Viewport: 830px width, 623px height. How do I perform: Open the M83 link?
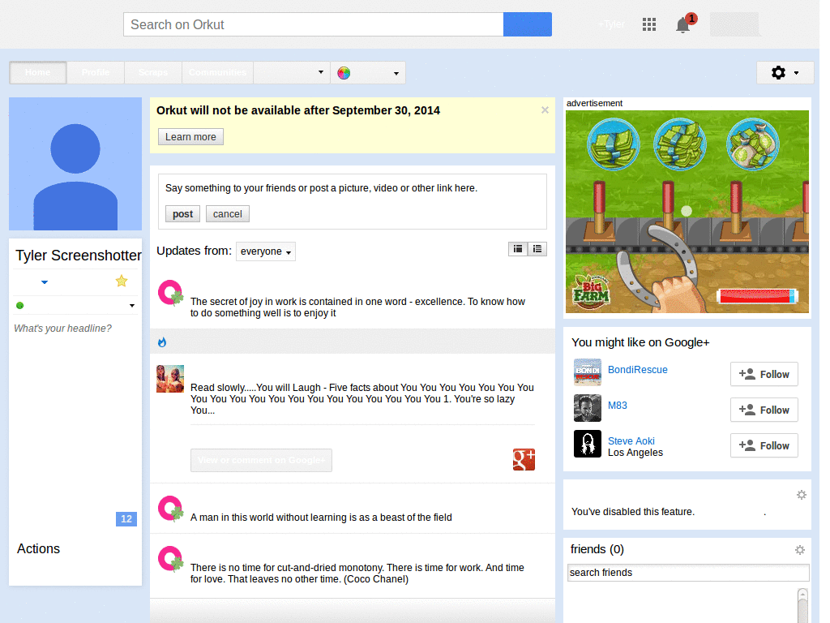pos(617,406)
